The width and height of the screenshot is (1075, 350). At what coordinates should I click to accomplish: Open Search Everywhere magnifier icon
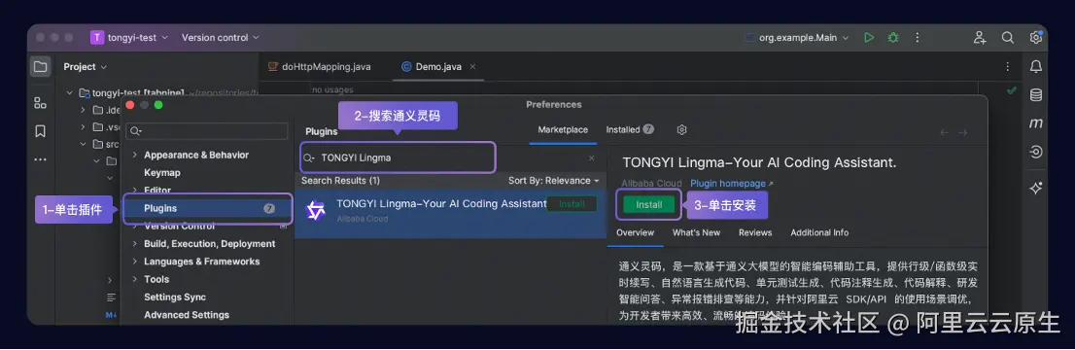click(x=1007, y=38)
